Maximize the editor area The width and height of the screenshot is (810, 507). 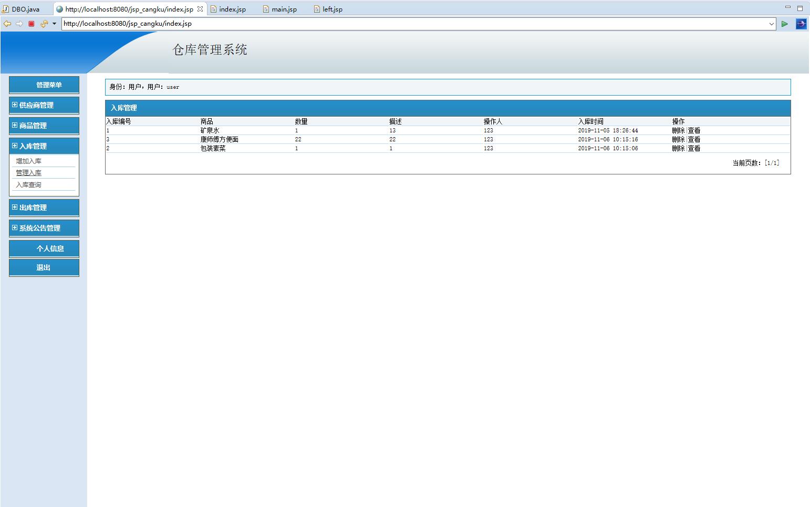(800, 8)
